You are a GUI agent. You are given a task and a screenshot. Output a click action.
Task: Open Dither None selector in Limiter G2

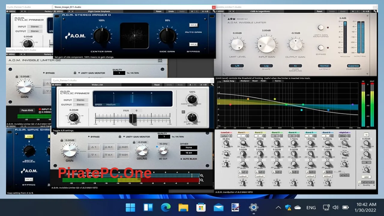[189, 148]
